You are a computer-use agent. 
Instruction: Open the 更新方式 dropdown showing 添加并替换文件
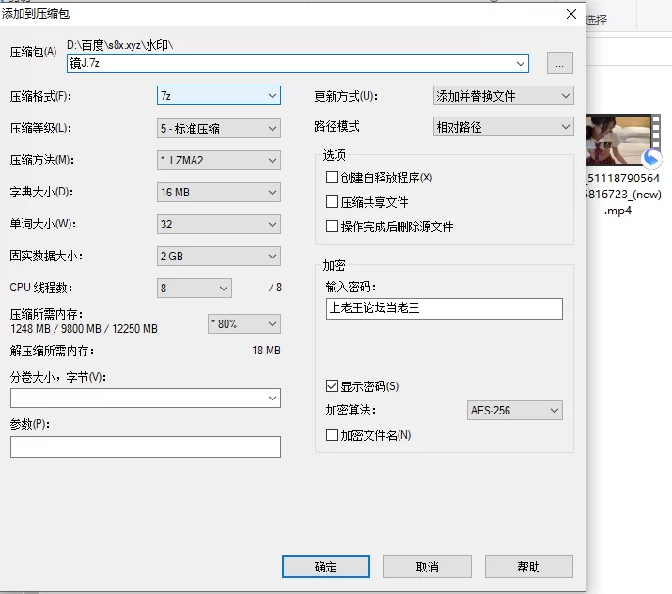click(x=503, y=96)
